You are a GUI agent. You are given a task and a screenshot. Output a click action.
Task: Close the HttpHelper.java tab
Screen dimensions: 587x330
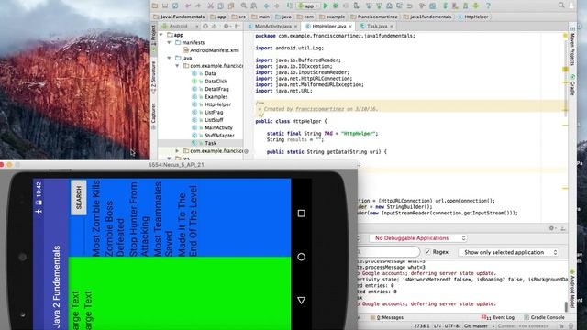350,27
